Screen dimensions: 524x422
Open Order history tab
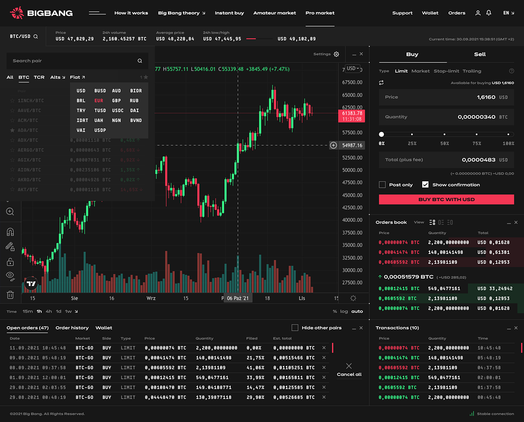click(x=72, y=328)
